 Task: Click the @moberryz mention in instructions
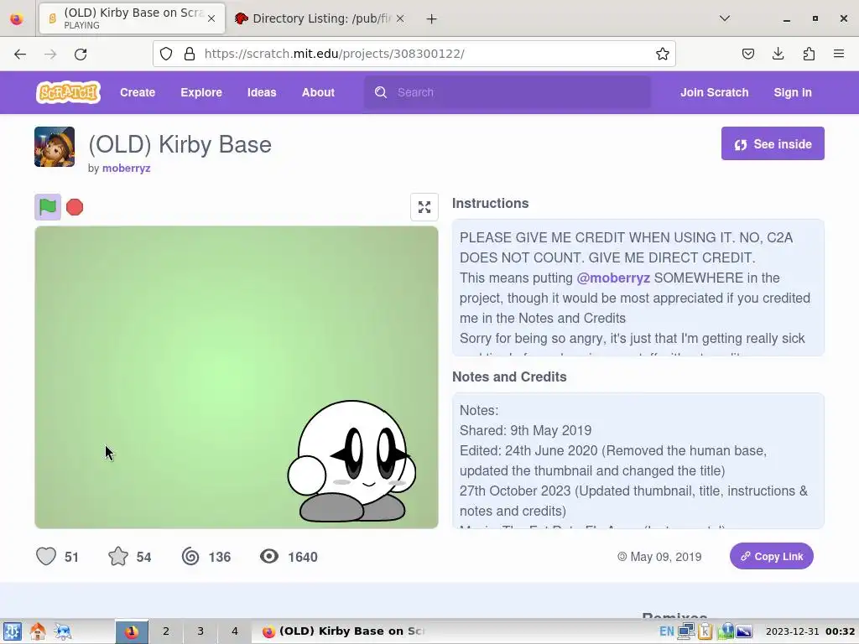click(x=613, y=278)
